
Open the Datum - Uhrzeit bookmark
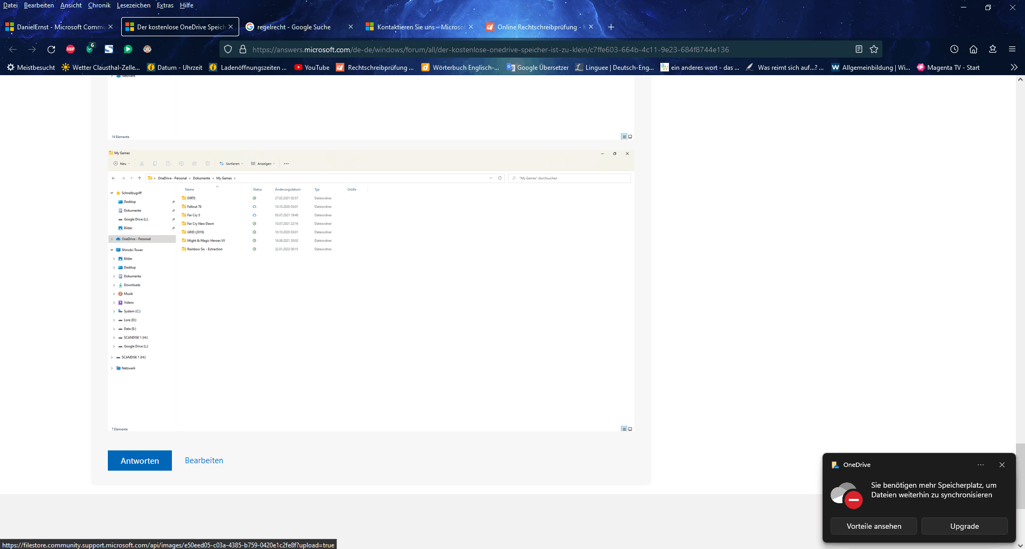[175, 68]
